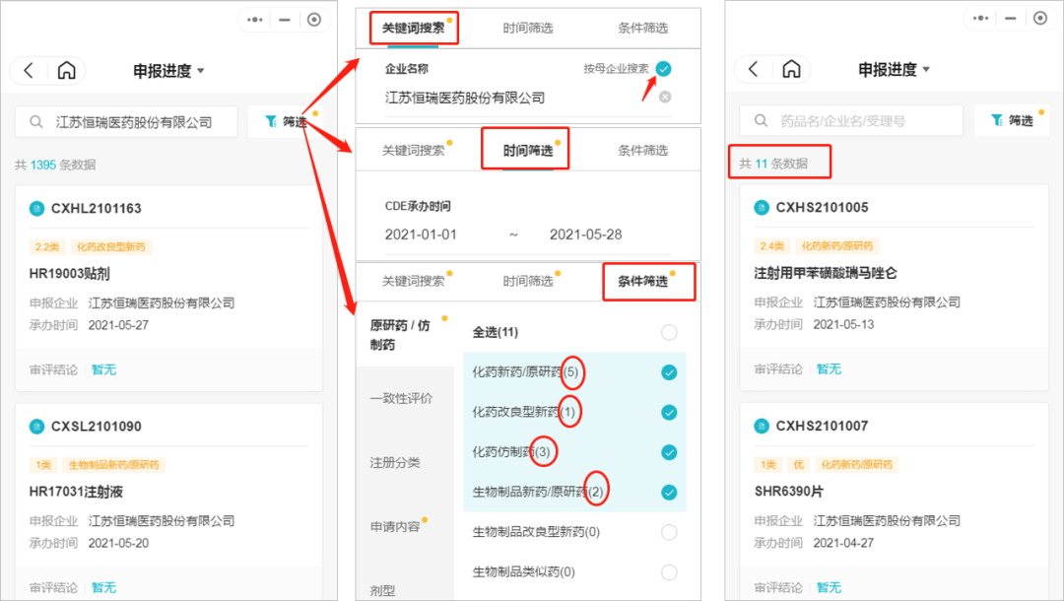
Task: Toggle 按母企业搜索 checkmark
Action: [664, 69]
